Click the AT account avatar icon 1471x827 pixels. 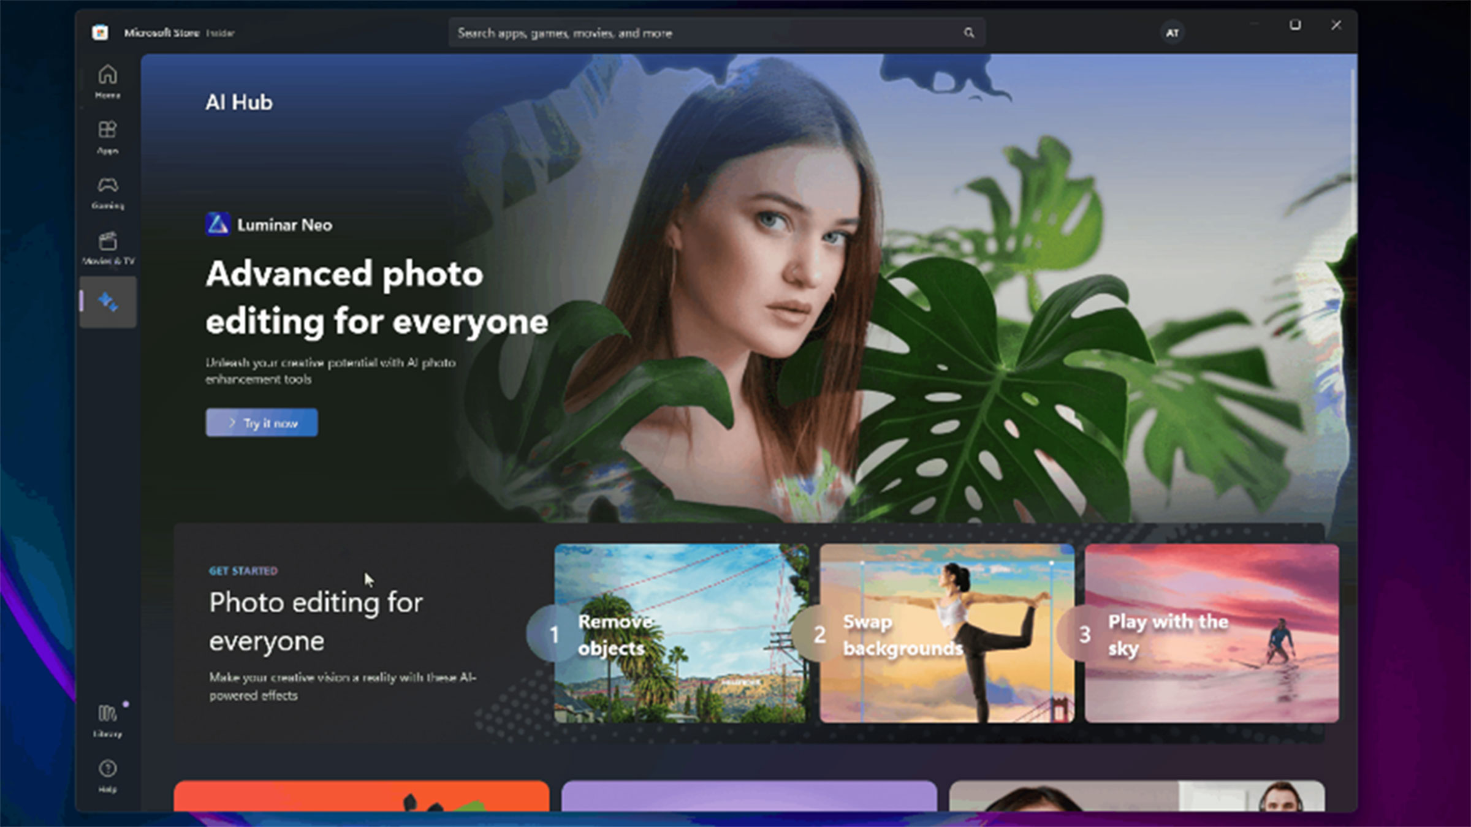[1171, 32]
